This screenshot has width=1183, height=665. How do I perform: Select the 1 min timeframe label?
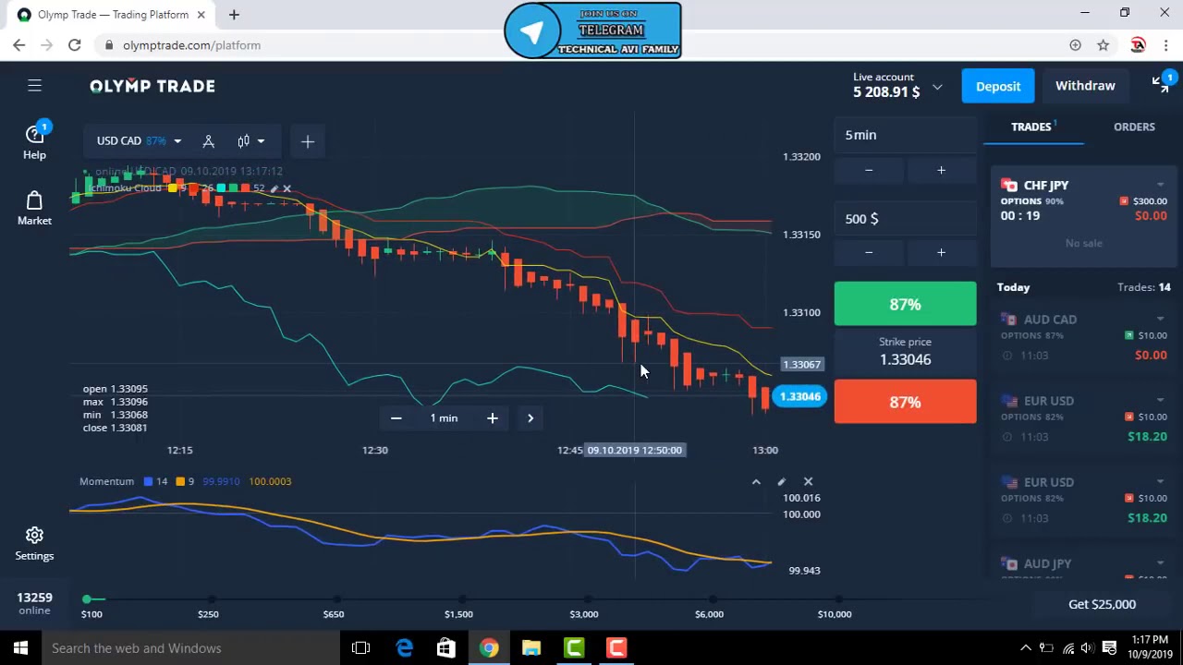point(444,418)
